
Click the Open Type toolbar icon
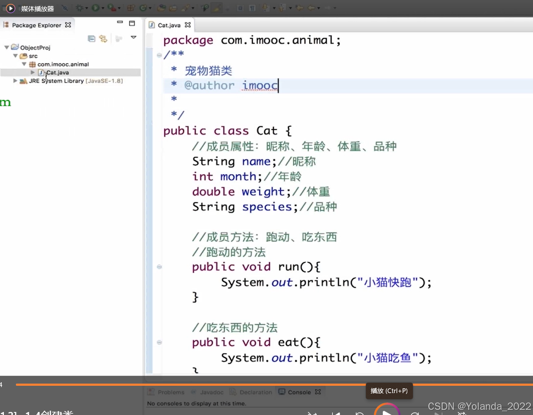[x=162, y=8]
